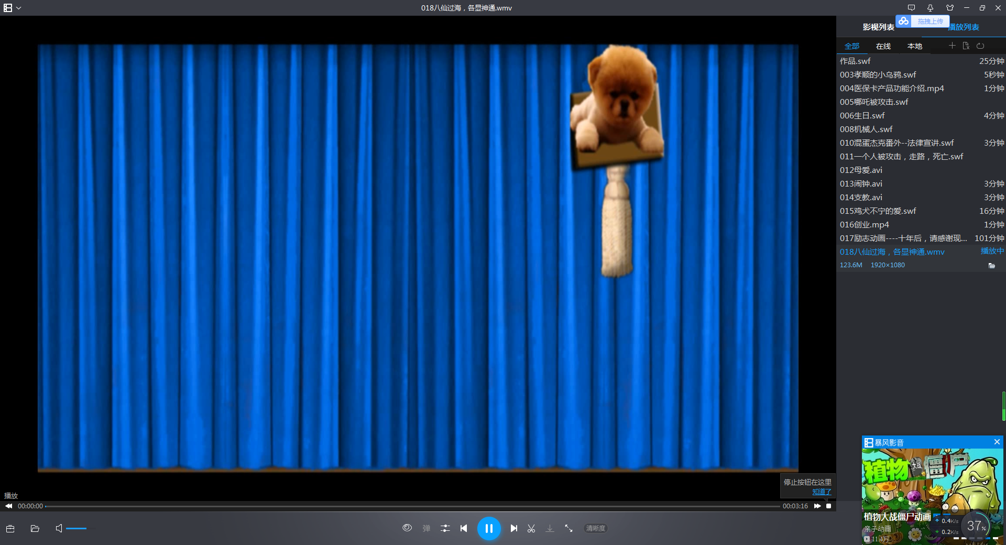Open file location folder icon
This screenshot has width=1006, height=545.
pos(991,266)
